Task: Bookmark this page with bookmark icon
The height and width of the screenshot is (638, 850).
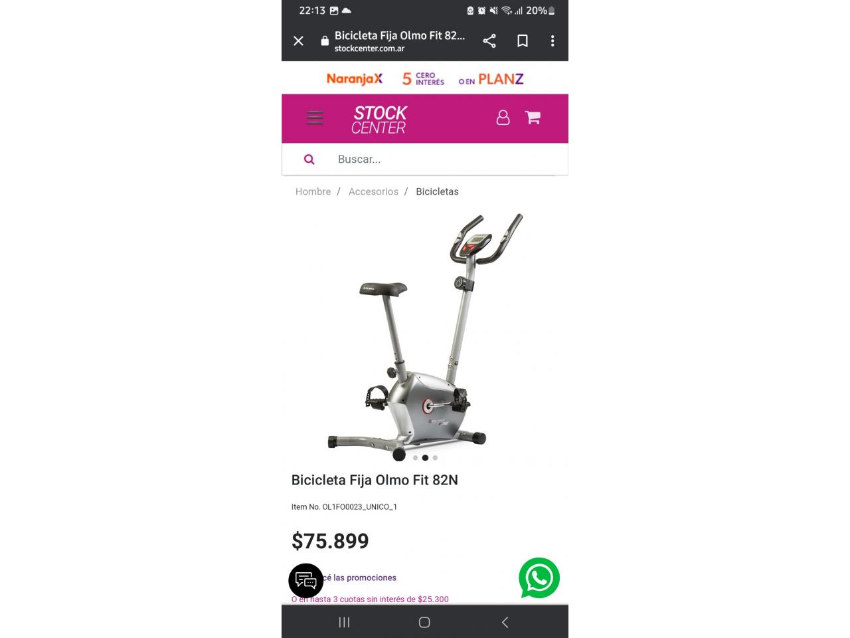Action: pos(523,41)
